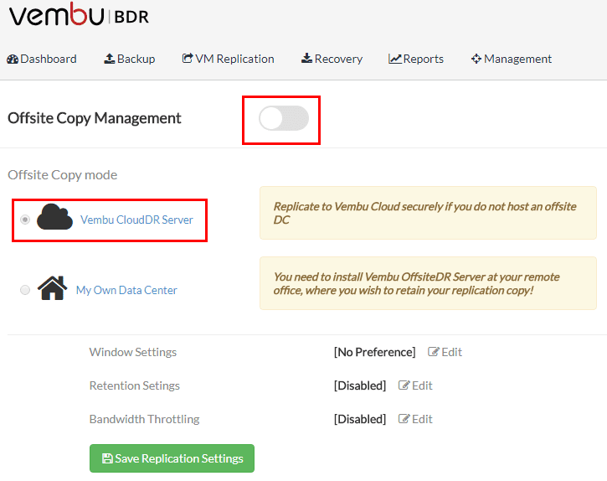Open the Reports menu

(x=416, y=59)
